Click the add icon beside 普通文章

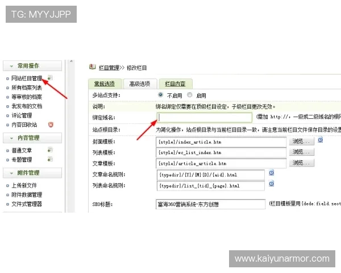coord(50,150)
